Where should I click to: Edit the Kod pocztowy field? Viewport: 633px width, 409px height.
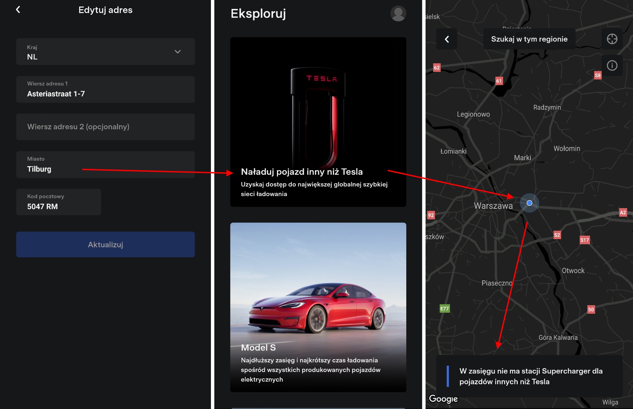[59, 202]
